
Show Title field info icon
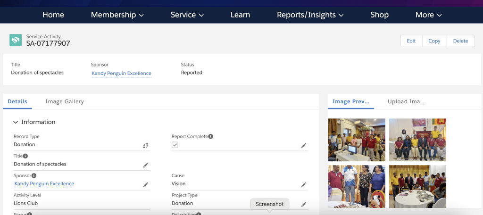(25, 156)
